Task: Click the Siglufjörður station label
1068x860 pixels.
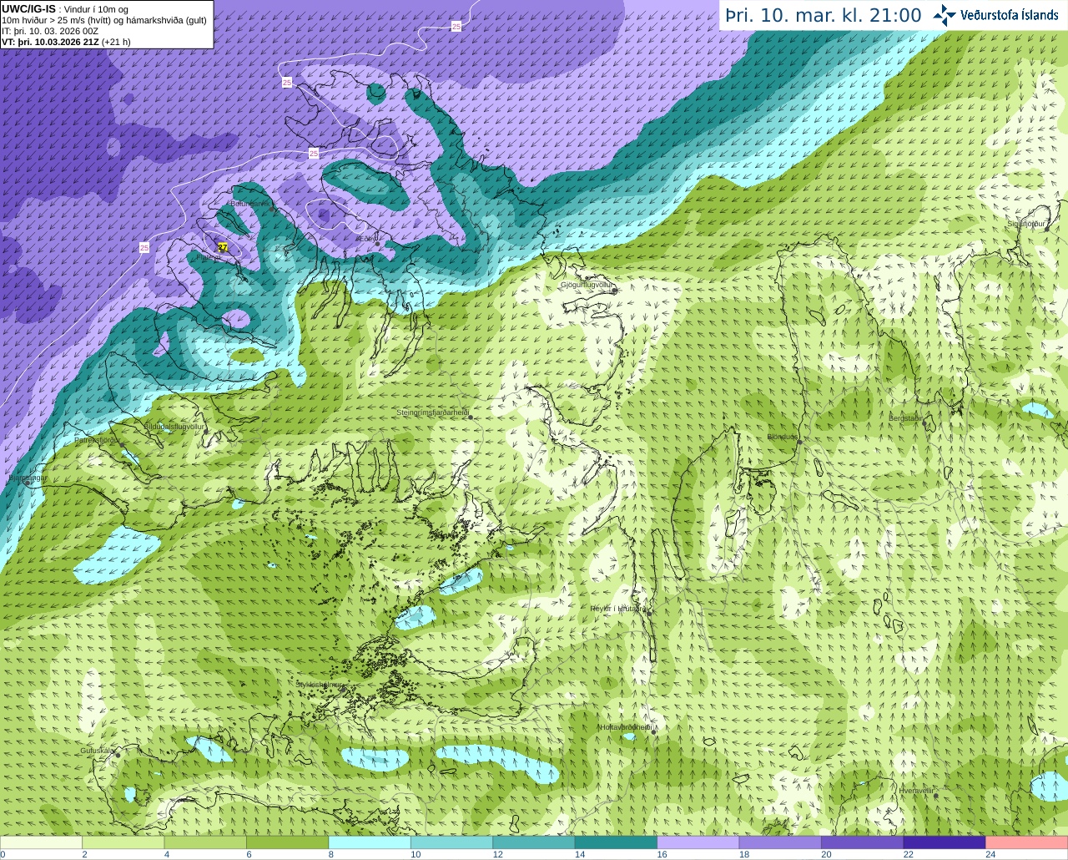Action: (1025, 224)
